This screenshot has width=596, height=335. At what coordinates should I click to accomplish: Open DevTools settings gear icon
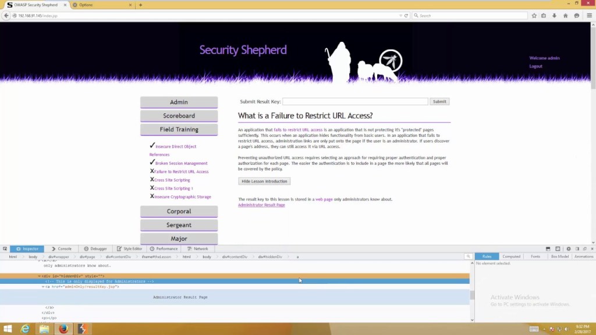pyautogui.click(x=569, y=249)
